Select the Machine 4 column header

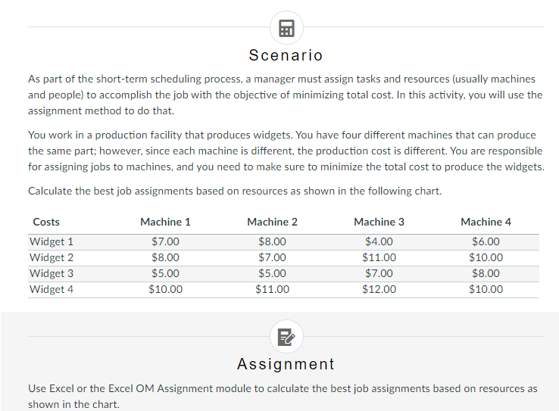(486, 222)
